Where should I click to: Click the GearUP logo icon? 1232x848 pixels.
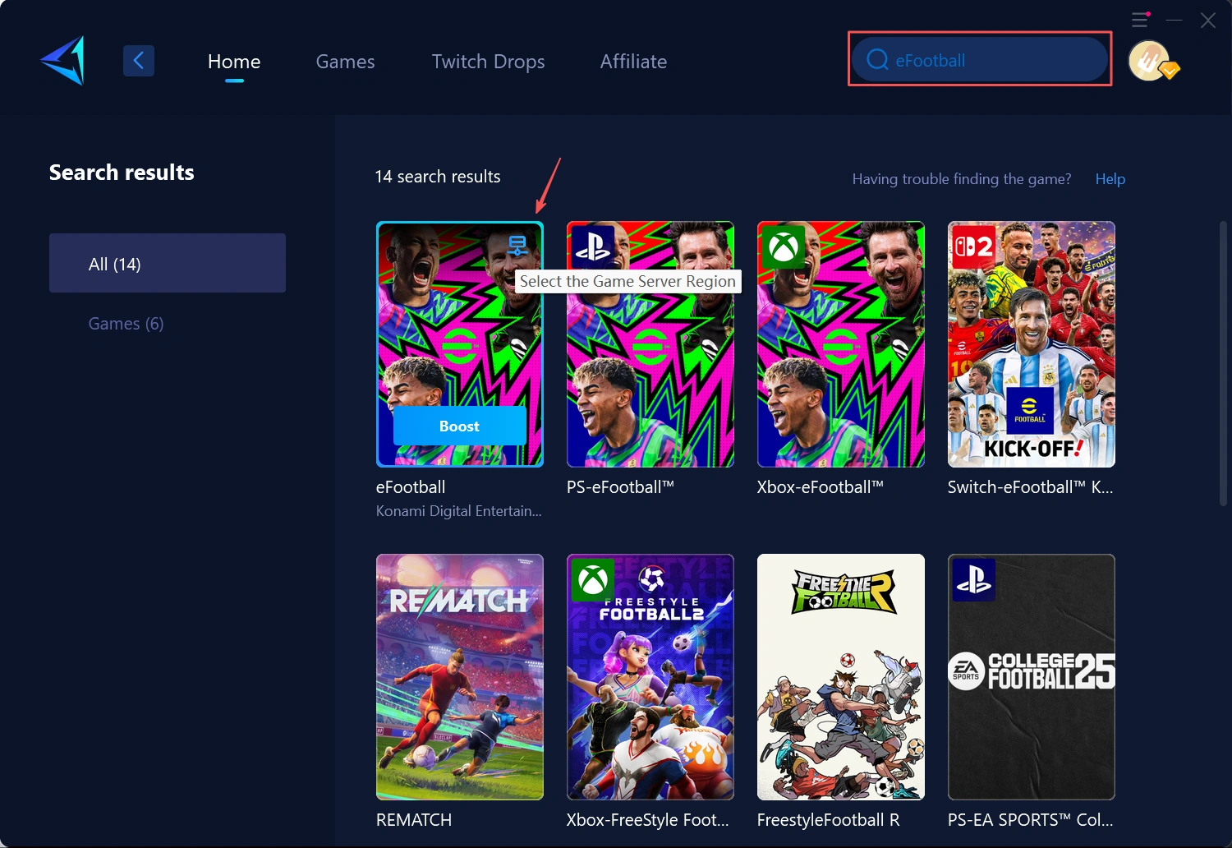[x=63, y=61]
